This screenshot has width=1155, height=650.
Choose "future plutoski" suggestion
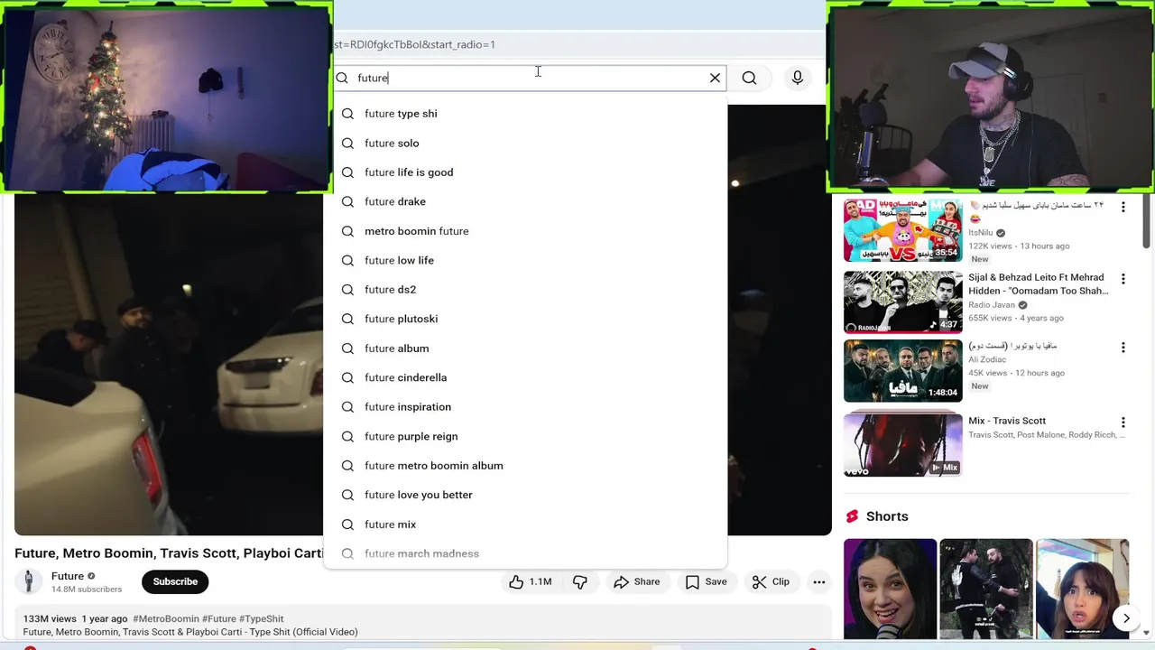click(x=525, y=319)
